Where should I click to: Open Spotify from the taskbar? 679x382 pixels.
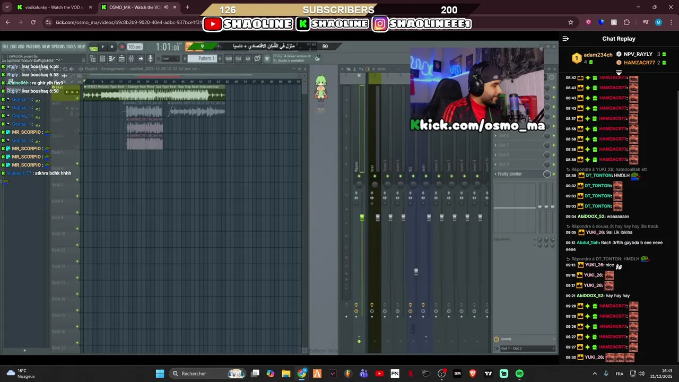[519, 374]
